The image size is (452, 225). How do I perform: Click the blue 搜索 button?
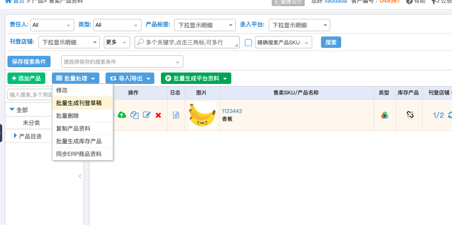point(331,42)
